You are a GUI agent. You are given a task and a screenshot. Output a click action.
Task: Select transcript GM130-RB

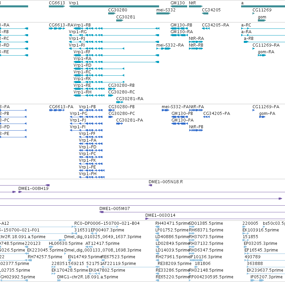tap(181, 25)
